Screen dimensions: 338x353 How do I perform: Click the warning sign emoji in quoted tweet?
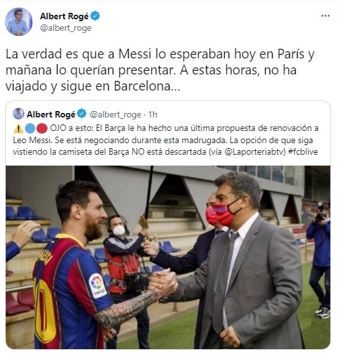19,128
